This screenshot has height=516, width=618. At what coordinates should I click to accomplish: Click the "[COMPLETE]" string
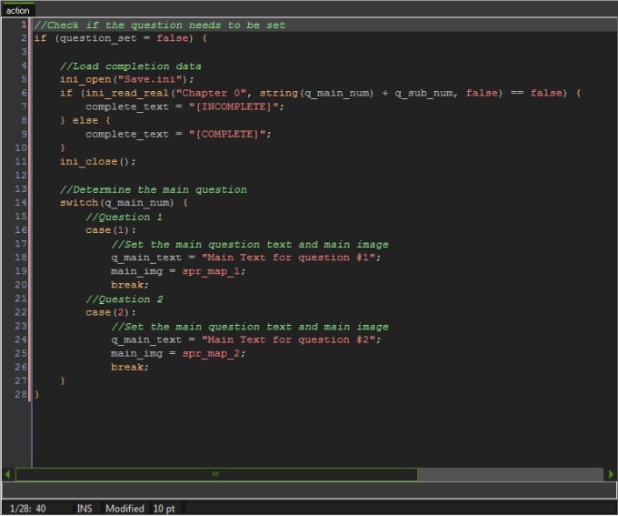(227, 134)
